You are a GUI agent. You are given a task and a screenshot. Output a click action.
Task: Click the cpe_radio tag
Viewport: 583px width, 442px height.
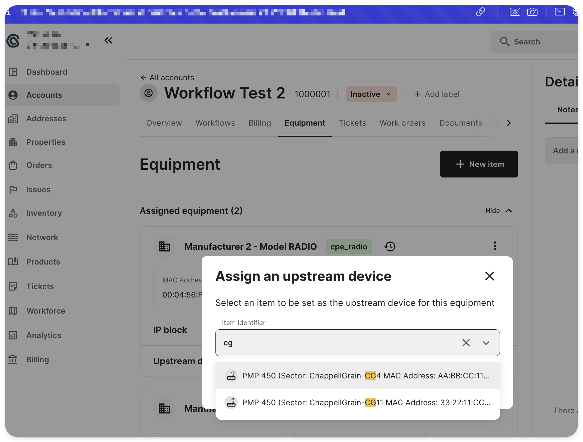[x=349, y=247]
